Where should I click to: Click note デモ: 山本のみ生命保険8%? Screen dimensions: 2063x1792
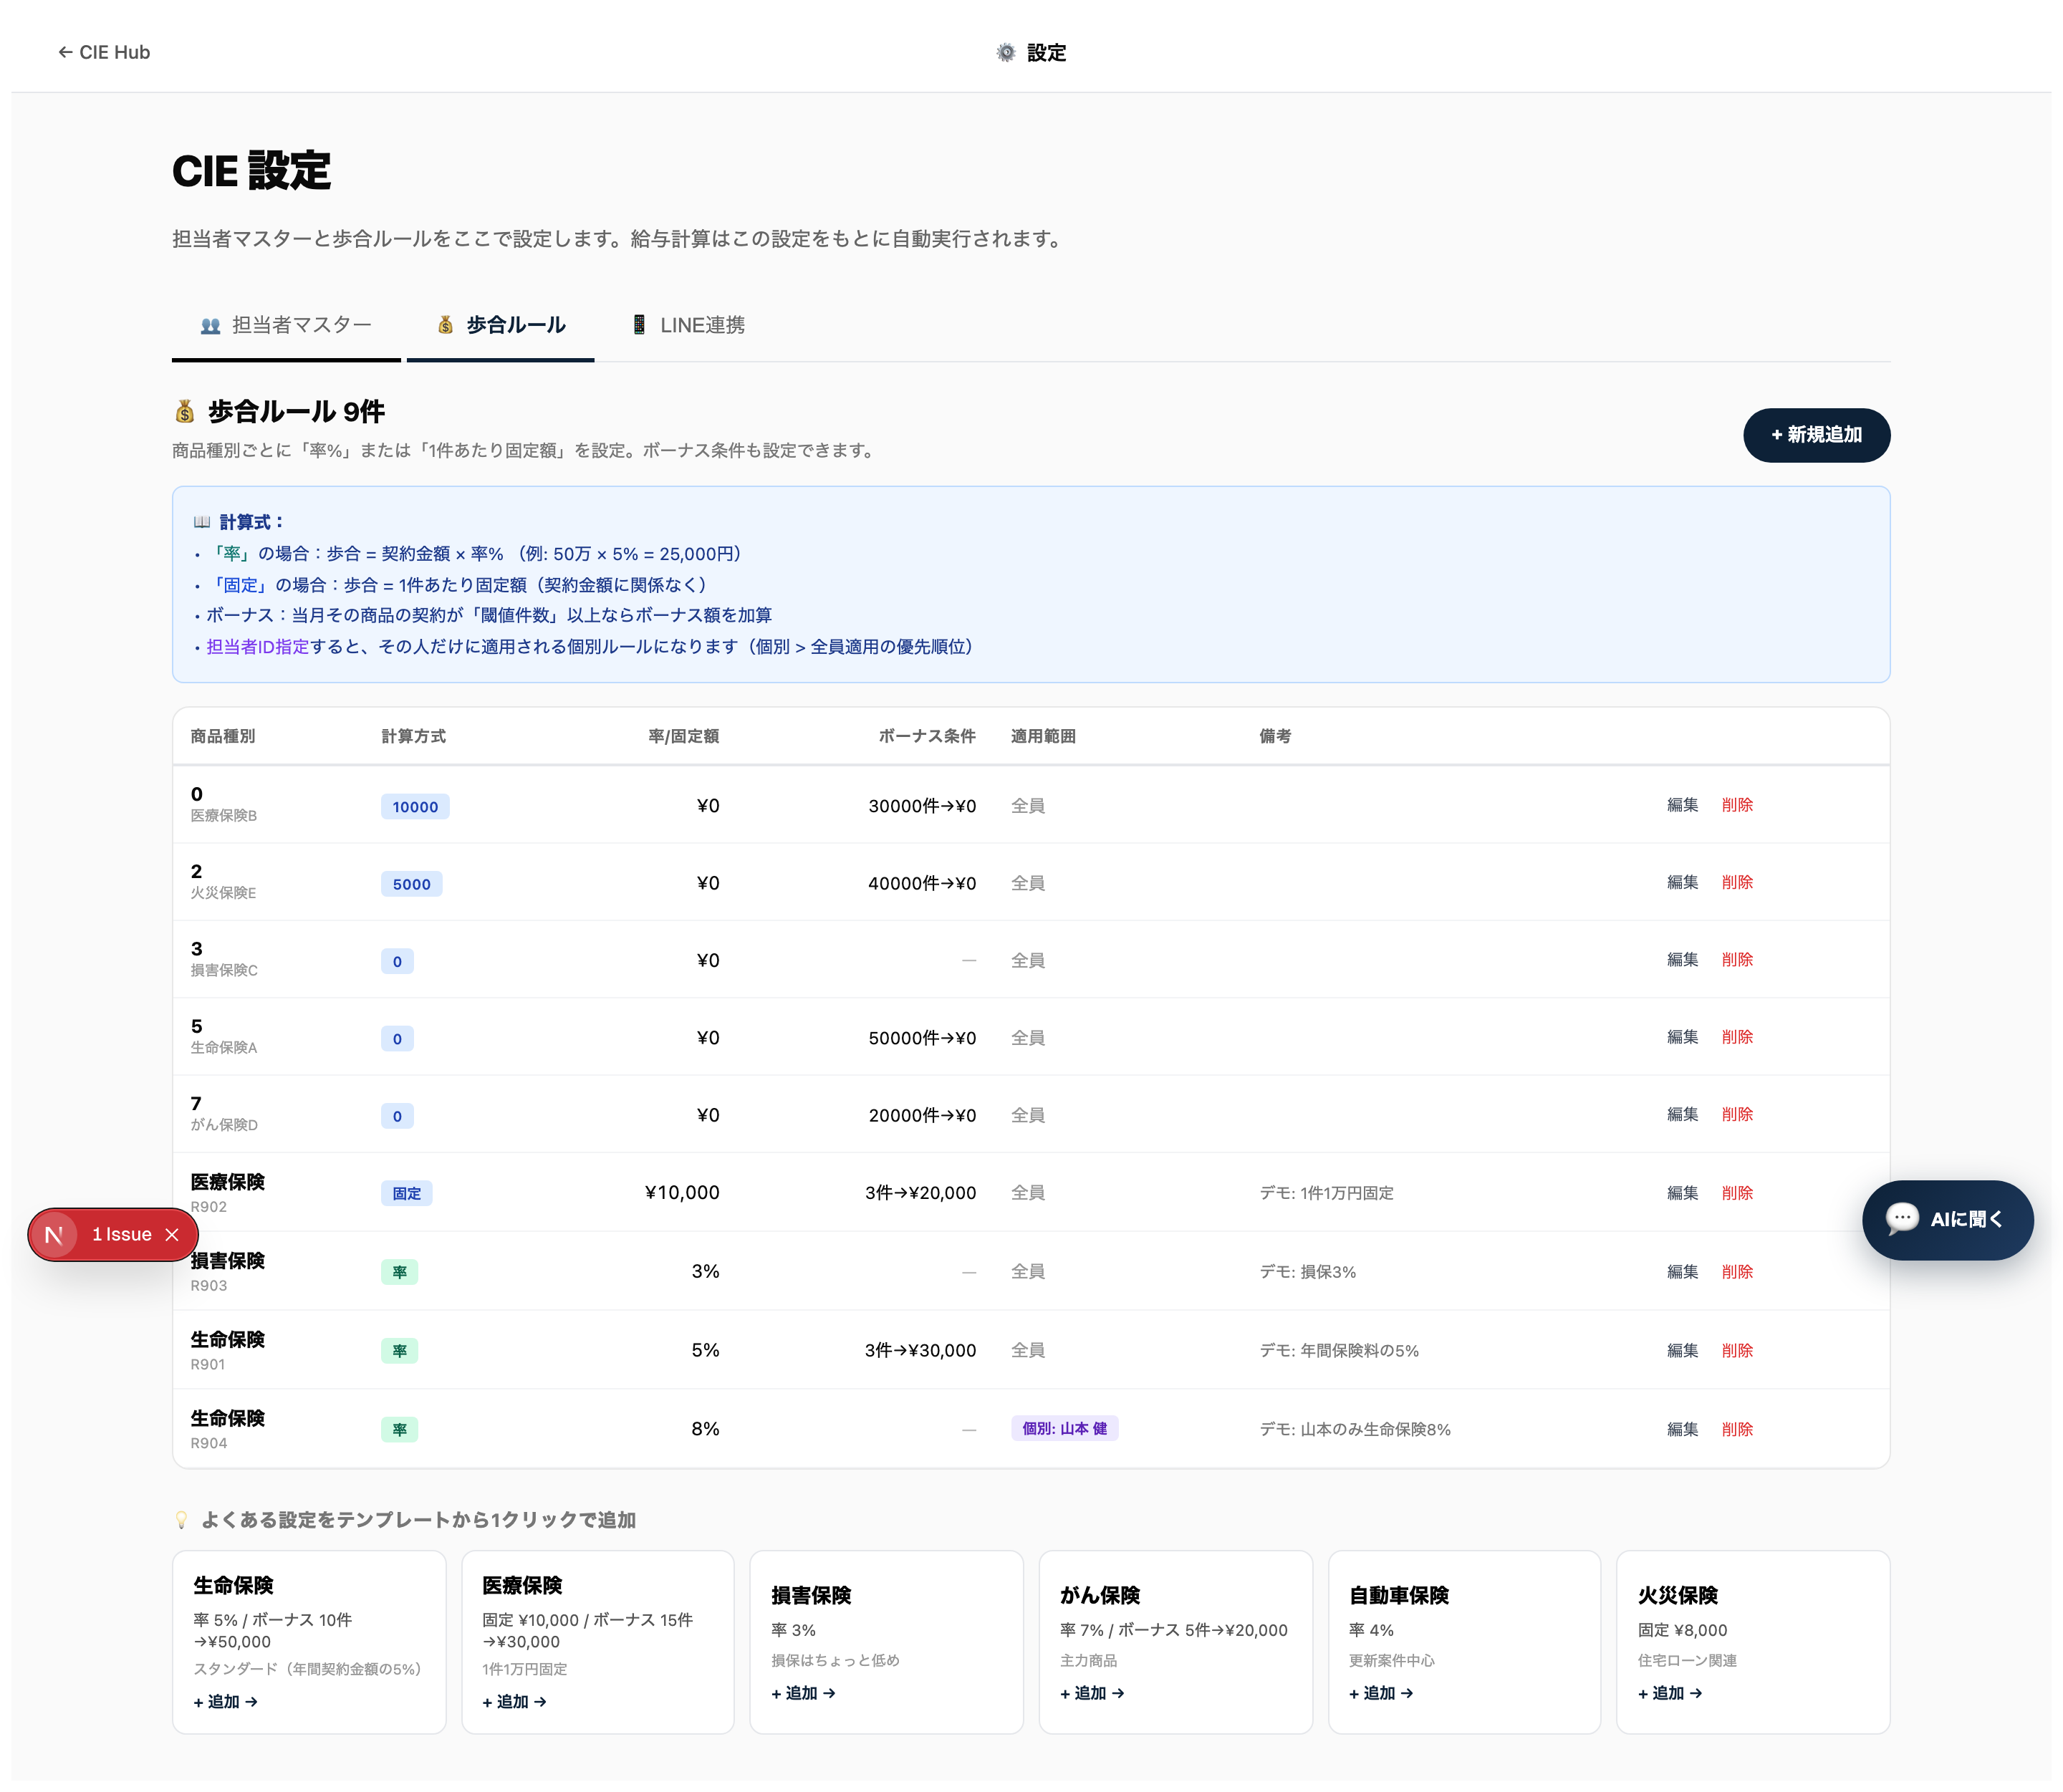tap(1355, 1429)
